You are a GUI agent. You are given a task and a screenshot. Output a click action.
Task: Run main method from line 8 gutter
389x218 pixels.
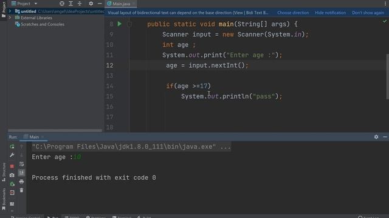(120, 24)
